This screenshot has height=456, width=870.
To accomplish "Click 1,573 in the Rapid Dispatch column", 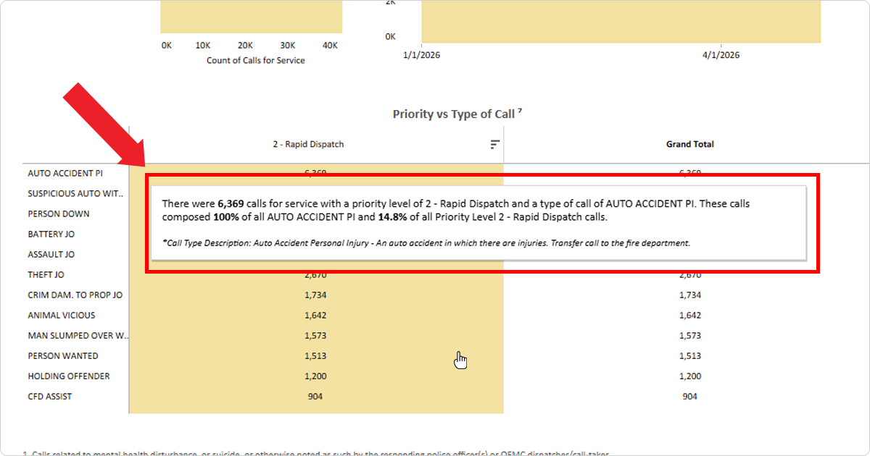I will click(315, 336).
